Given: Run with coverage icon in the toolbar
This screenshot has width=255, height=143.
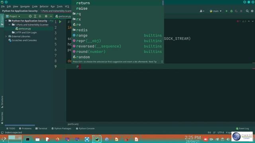Looking at the screenshot, I should point(236,11).
